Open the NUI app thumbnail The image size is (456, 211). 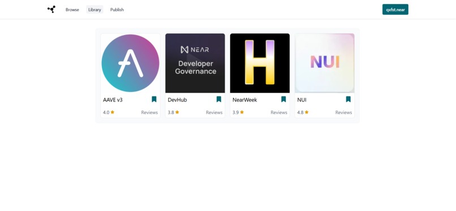325,63
